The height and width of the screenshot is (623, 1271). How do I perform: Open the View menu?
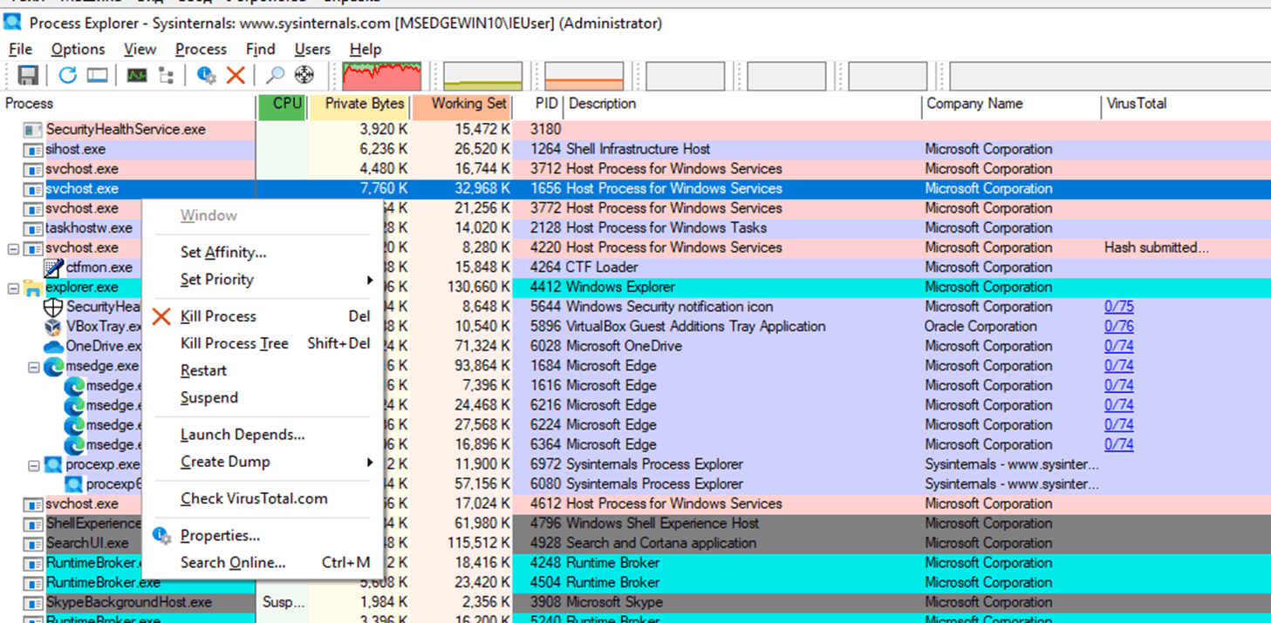(140, 50)
